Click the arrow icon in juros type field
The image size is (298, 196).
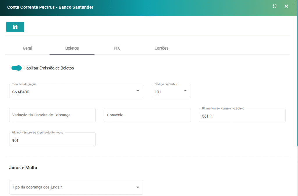pos(138,187)
